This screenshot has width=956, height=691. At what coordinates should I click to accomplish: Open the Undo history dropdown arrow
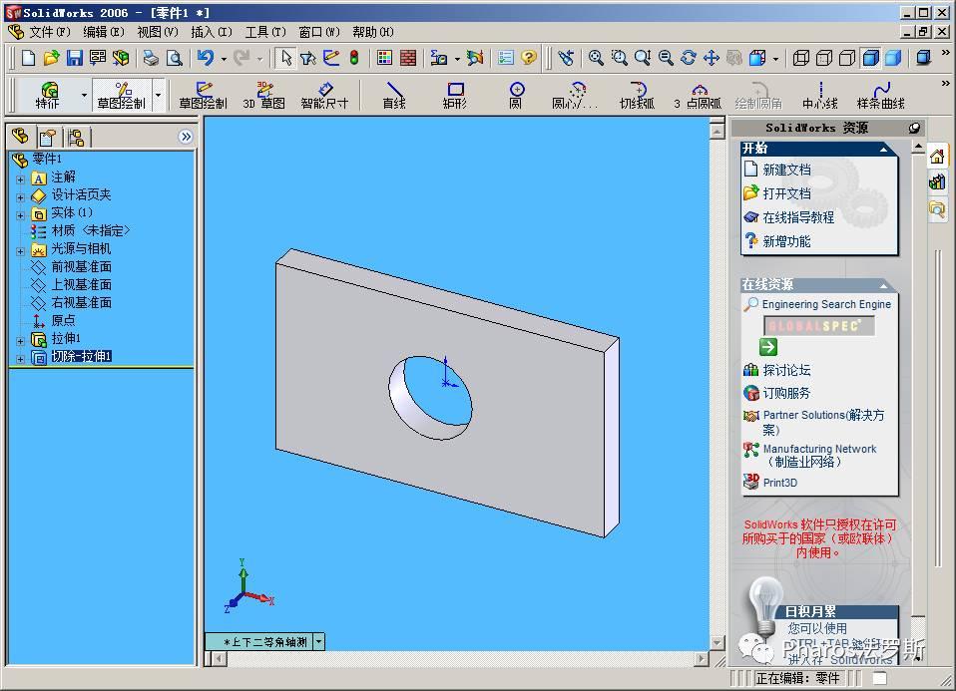tap(224, 59)
